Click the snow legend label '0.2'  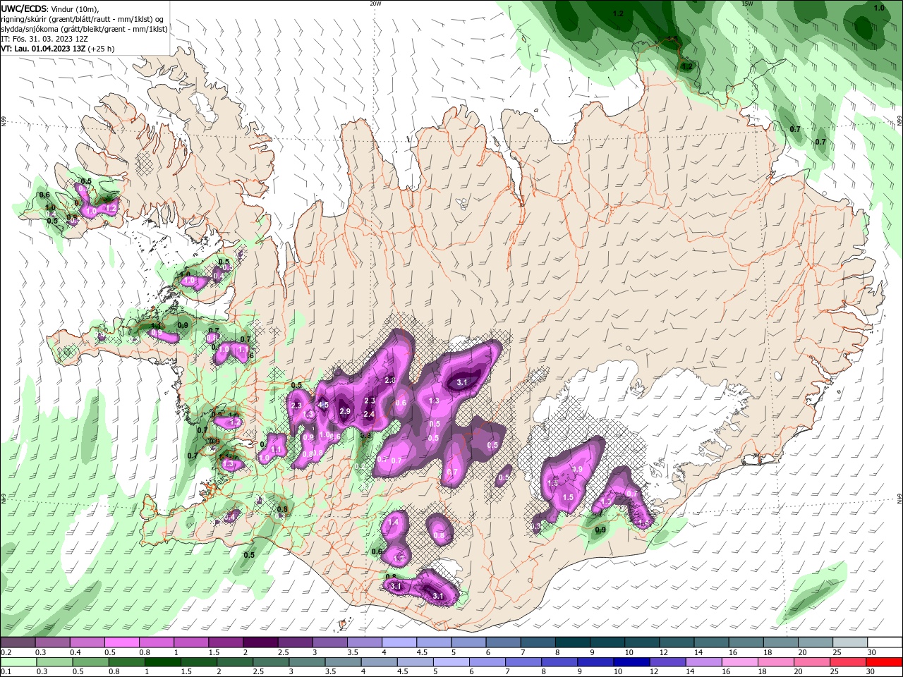(6, 652)
